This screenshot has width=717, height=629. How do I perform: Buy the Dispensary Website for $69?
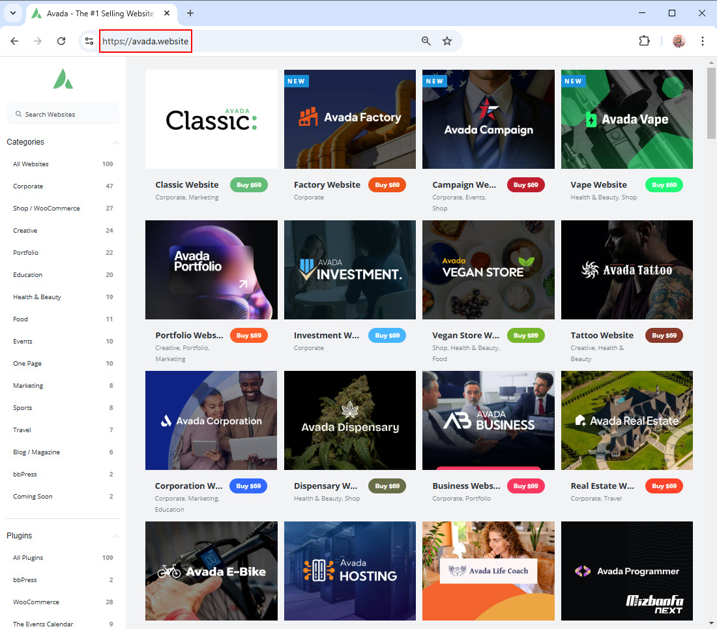click(x=387, y=486)
